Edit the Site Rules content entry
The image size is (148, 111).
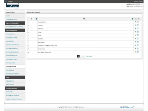coord(136,52)
